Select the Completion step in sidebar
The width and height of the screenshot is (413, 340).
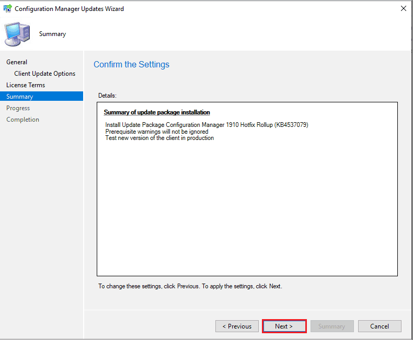point(22,120)
